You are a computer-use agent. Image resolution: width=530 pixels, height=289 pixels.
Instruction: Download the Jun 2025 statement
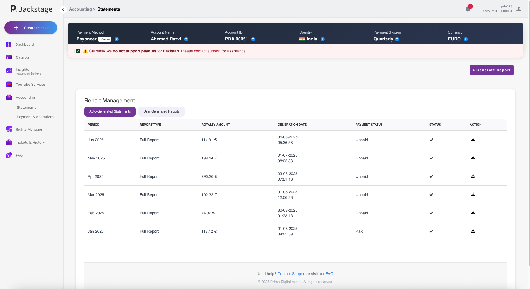[473, 140]
